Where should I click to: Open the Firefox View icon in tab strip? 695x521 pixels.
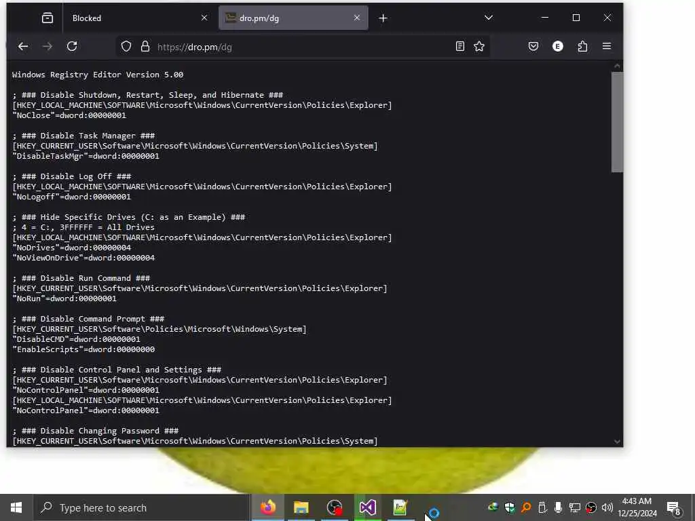pos(48,18)
